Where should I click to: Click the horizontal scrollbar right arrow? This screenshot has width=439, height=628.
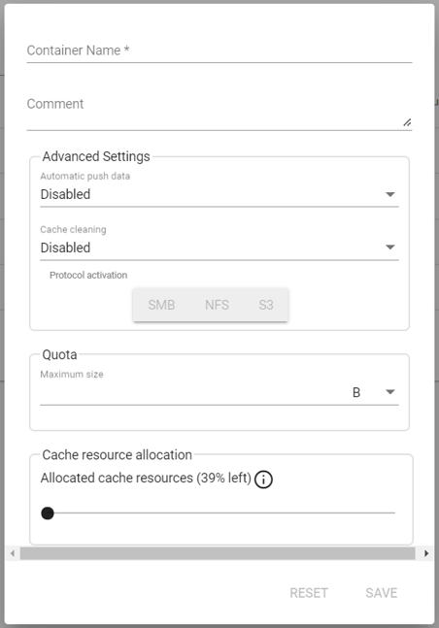[426, 553]
